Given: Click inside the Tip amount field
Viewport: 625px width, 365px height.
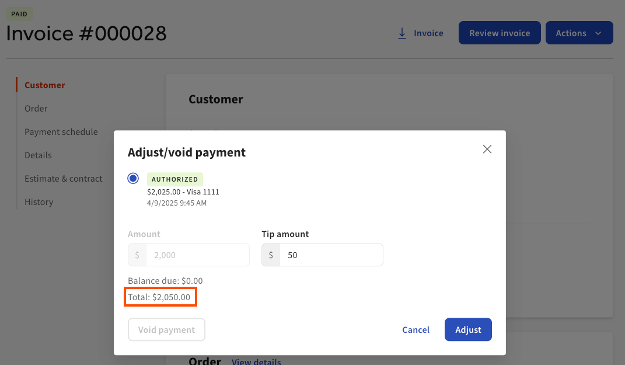Looking at the screenshot, I should pyautogui.click(x=330, y=255).
